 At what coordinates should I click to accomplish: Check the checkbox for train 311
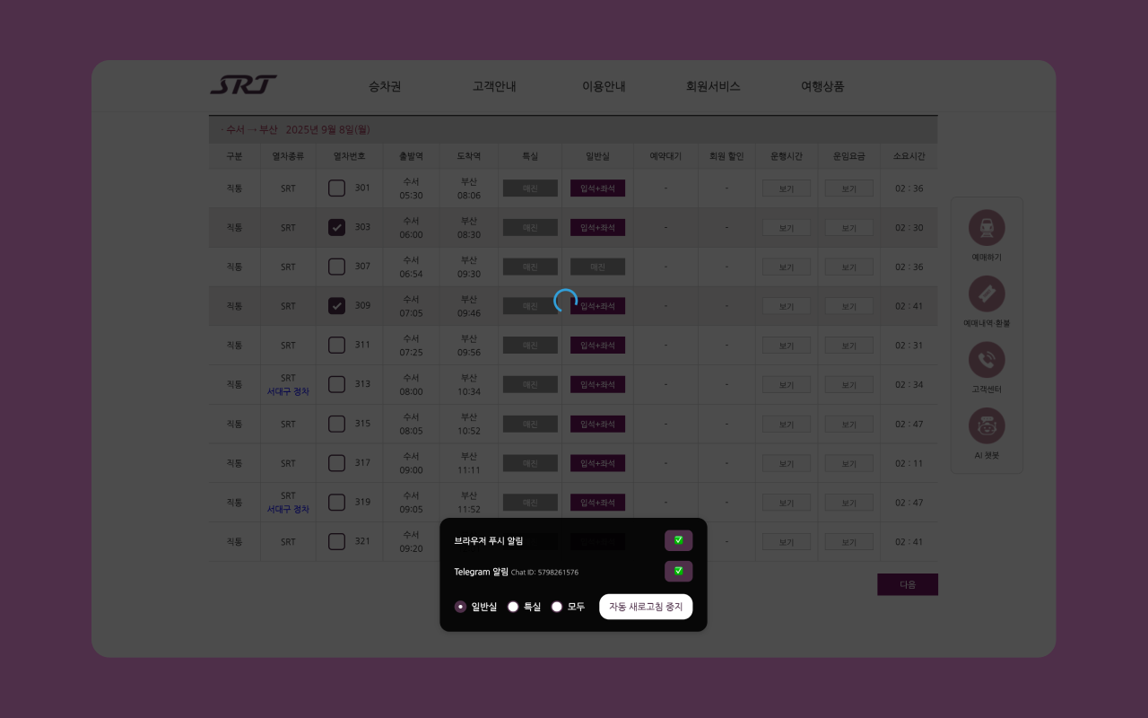pyautogui.click(x=336, y=345)
